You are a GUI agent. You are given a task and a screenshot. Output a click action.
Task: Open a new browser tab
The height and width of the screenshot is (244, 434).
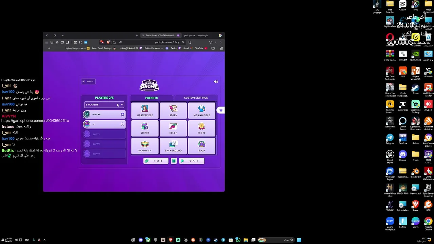point(137,35)
